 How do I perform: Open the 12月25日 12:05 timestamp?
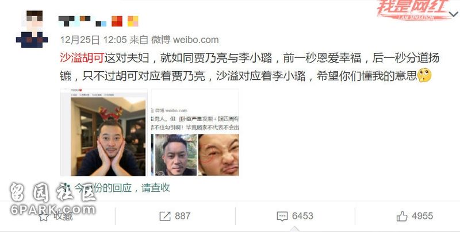93,40
